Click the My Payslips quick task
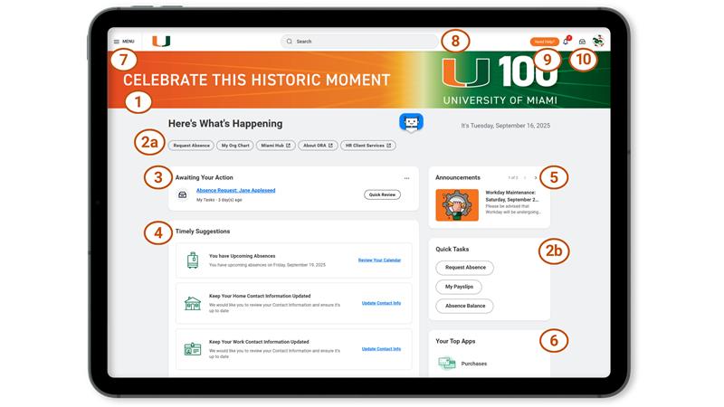Image resolution: width=724 pixels, height=407 pixels. coord(459,287)
